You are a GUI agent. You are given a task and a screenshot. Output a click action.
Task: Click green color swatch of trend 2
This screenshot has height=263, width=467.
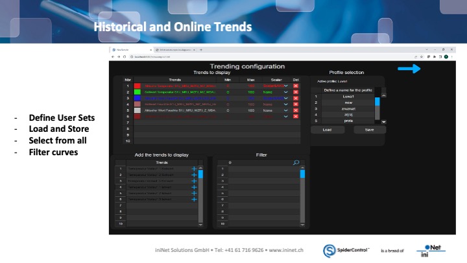pyautogui.click(x=137, y=92)
